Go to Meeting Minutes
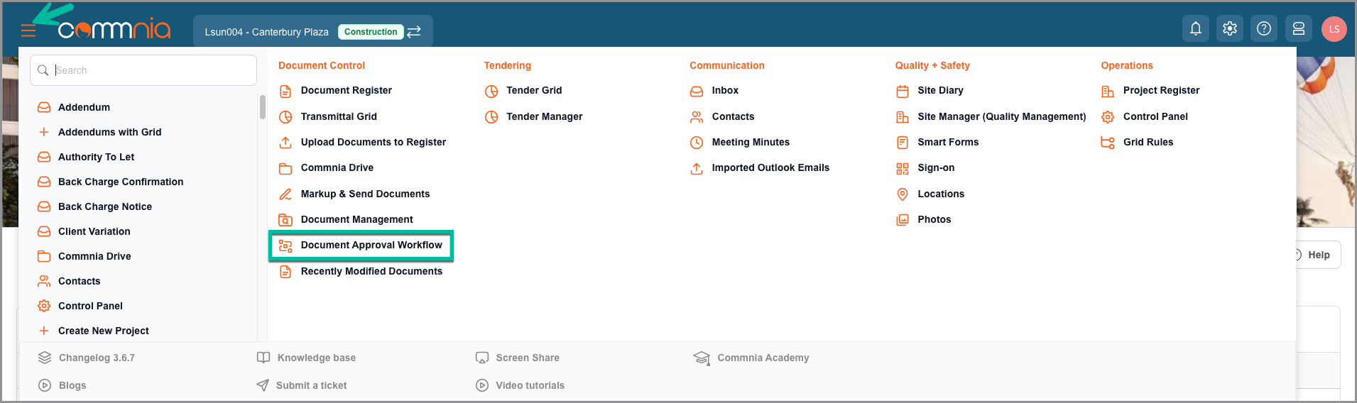This screenshot has width=1357, height=403. pos(751,142)
